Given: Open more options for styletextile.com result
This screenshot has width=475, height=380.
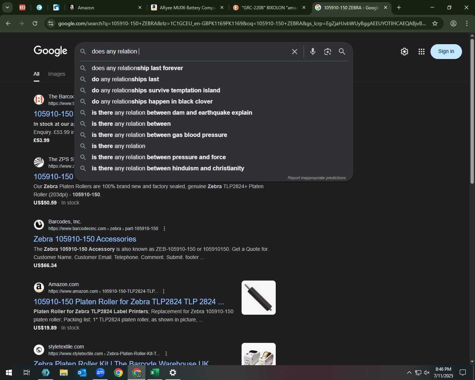Looking at the screenshot, I should [166, 354].
